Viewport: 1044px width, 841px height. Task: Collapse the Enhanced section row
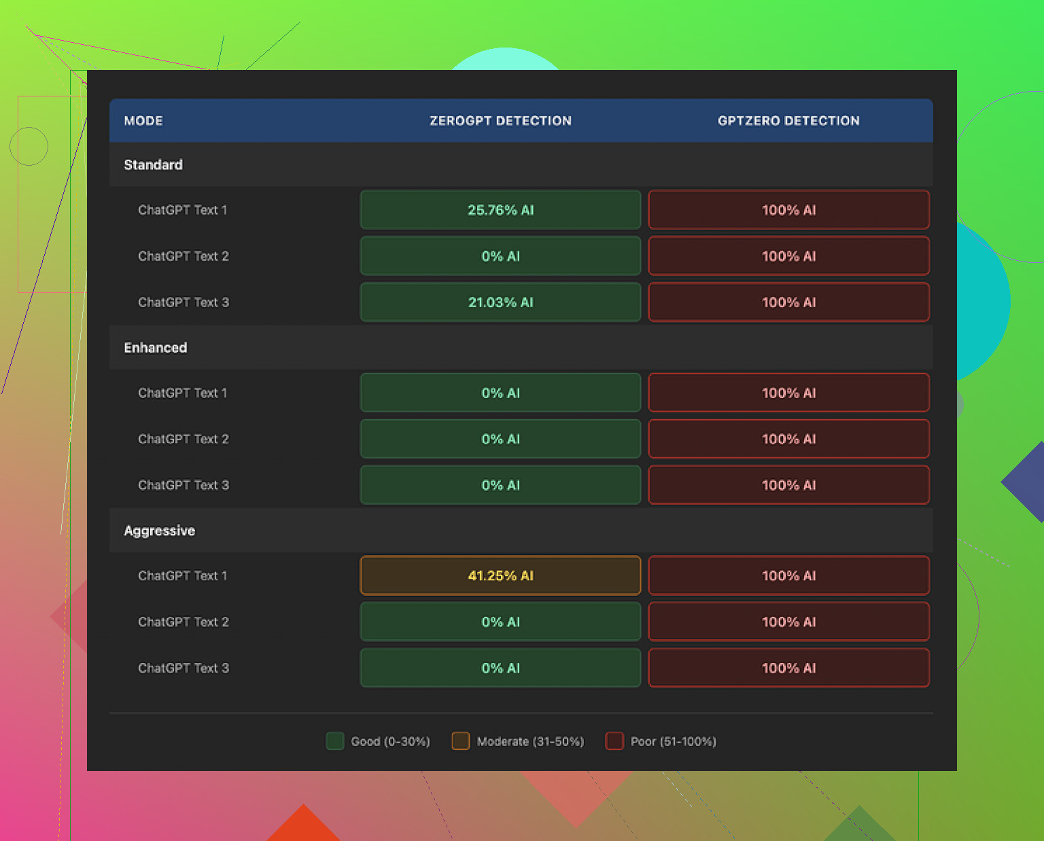[x=156, y=348]
